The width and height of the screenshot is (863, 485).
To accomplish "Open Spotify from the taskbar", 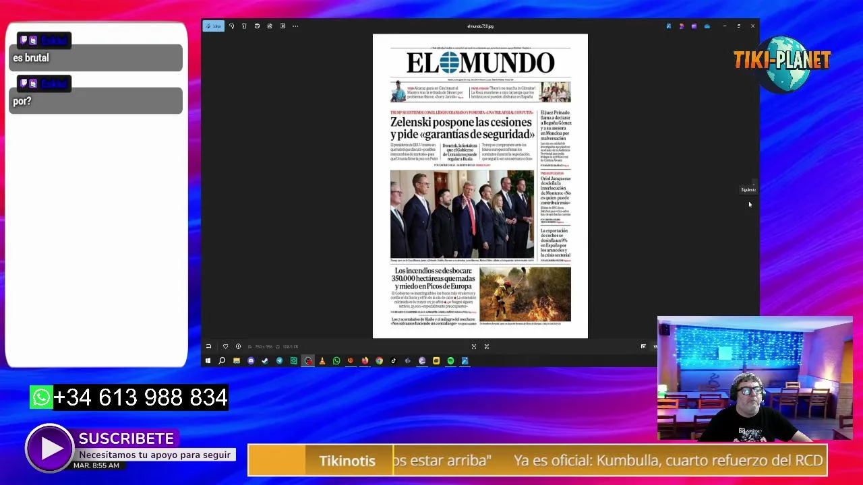I will click(450, 361).
